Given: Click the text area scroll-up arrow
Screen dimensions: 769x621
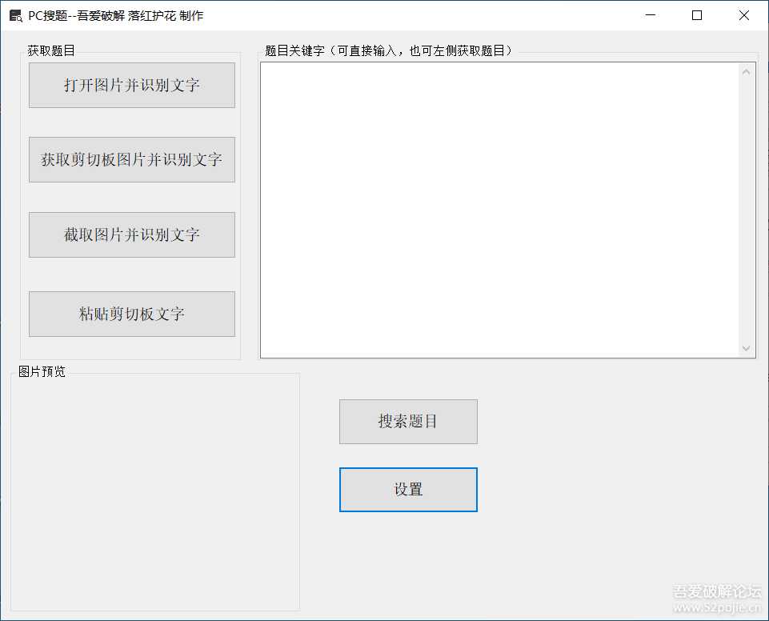Looking at the screenshot, I should (x=747, y=72).
